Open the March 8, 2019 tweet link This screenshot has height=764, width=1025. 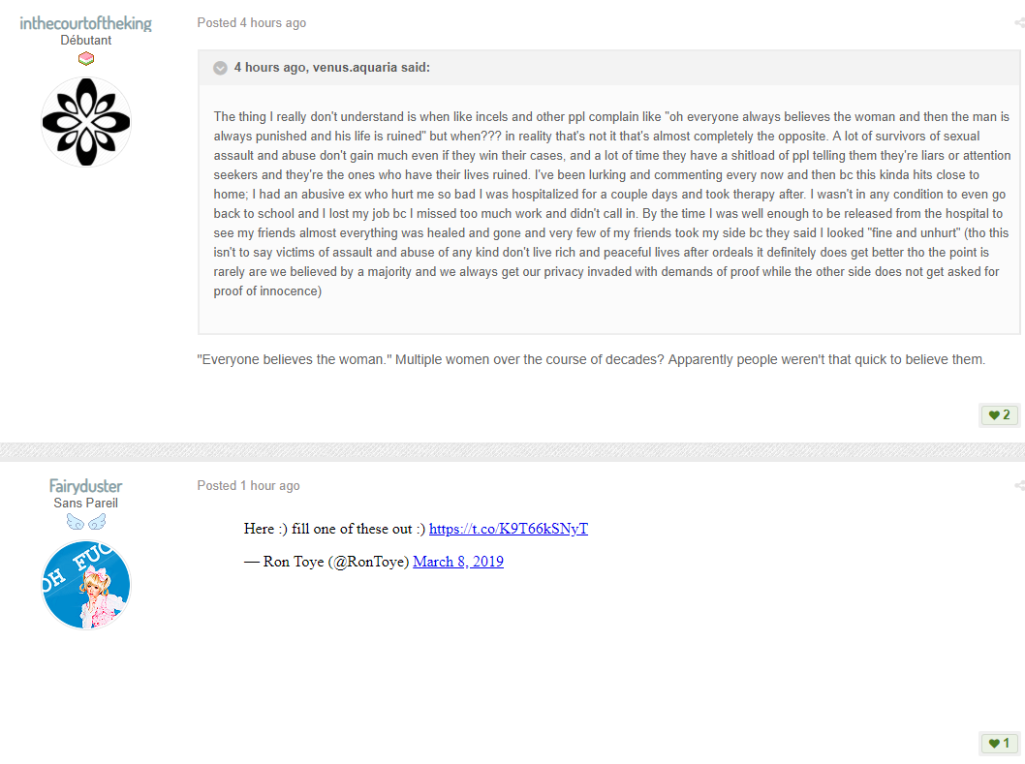click(458, 562)
